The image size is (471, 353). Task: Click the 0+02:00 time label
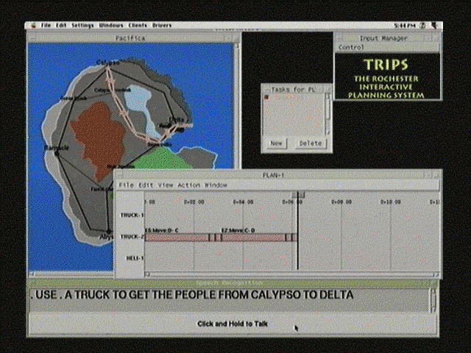194,202
